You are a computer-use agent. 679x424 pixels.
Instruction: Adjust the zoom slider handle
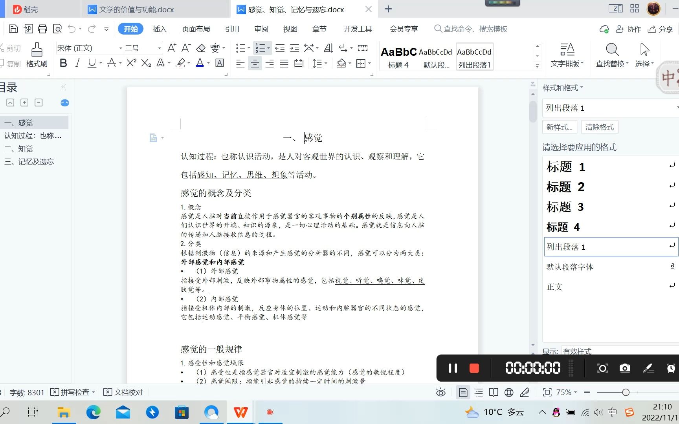(x=626, y=392)
